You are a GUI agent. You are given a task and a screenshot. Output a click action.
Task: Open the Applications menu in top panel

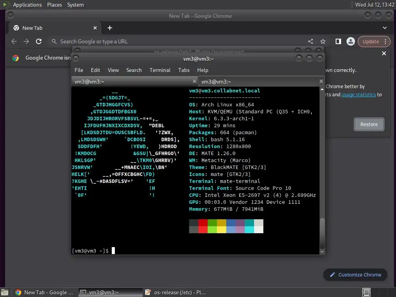[x=27, y=5]
